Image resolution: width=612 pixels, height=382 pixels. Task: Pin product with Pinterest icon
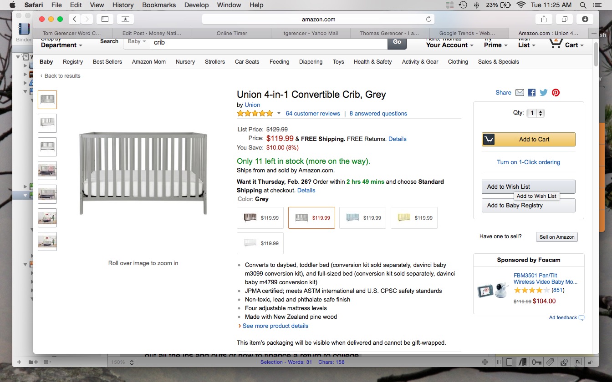(556, 92)
